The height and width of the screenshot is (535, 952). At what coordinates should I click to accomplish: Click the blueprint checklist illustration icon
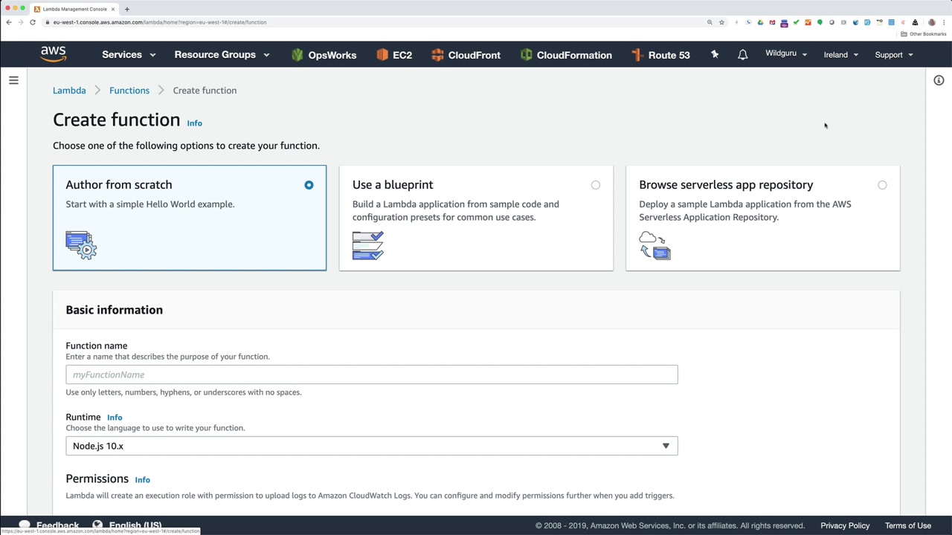(x=368, y=245)
